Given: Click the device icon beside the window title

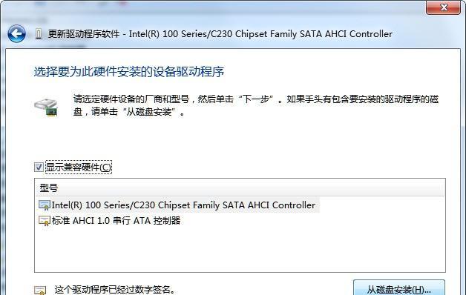Looking at the screenshot, I should click(x=39, y=34).
